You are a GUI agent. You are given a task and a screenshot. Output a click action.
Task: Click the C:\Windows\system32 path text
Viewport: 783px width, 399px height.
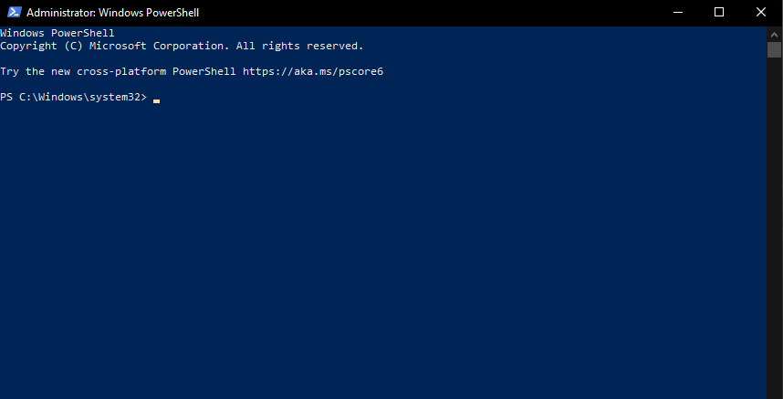[x=80, y=97]
